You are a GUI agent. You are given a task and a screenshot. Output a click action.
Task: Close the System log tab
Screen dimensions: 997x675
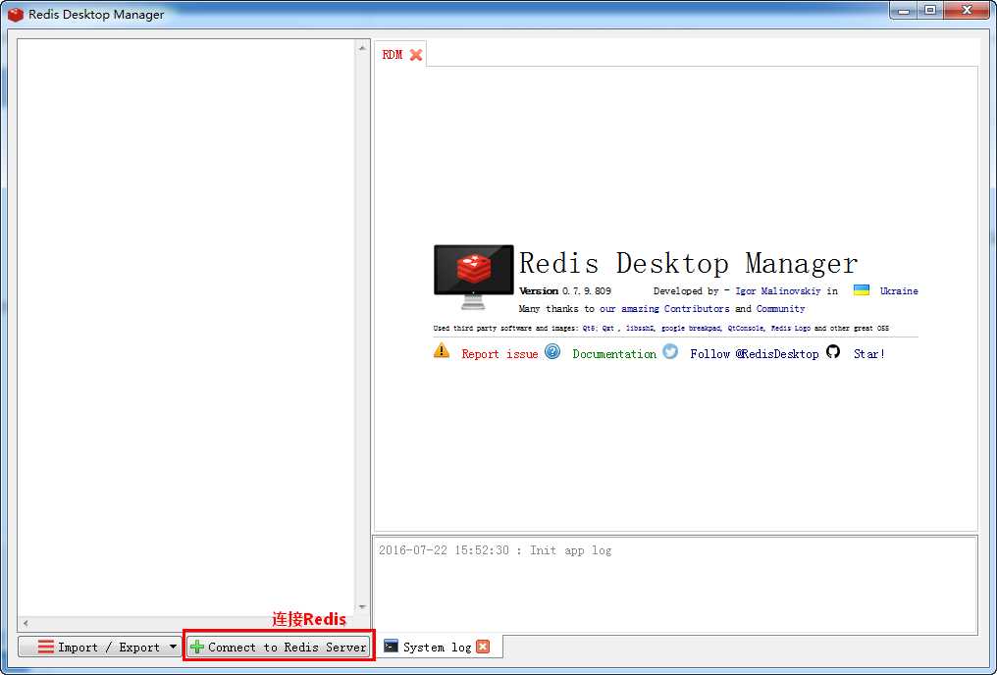483,647
